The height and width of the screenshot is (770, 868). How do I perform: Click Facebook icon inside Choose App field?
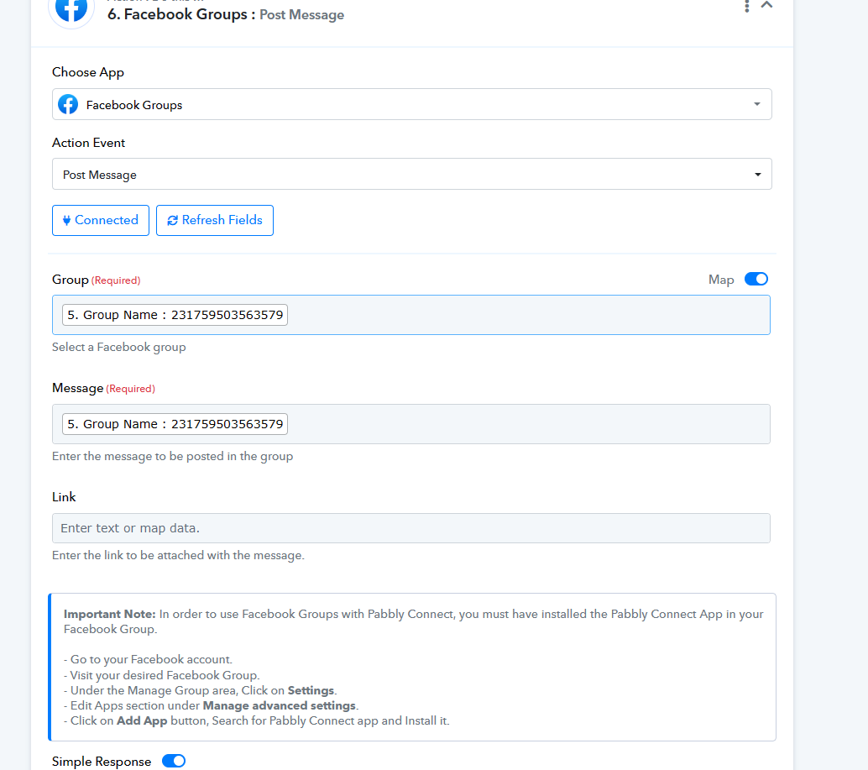68,104
